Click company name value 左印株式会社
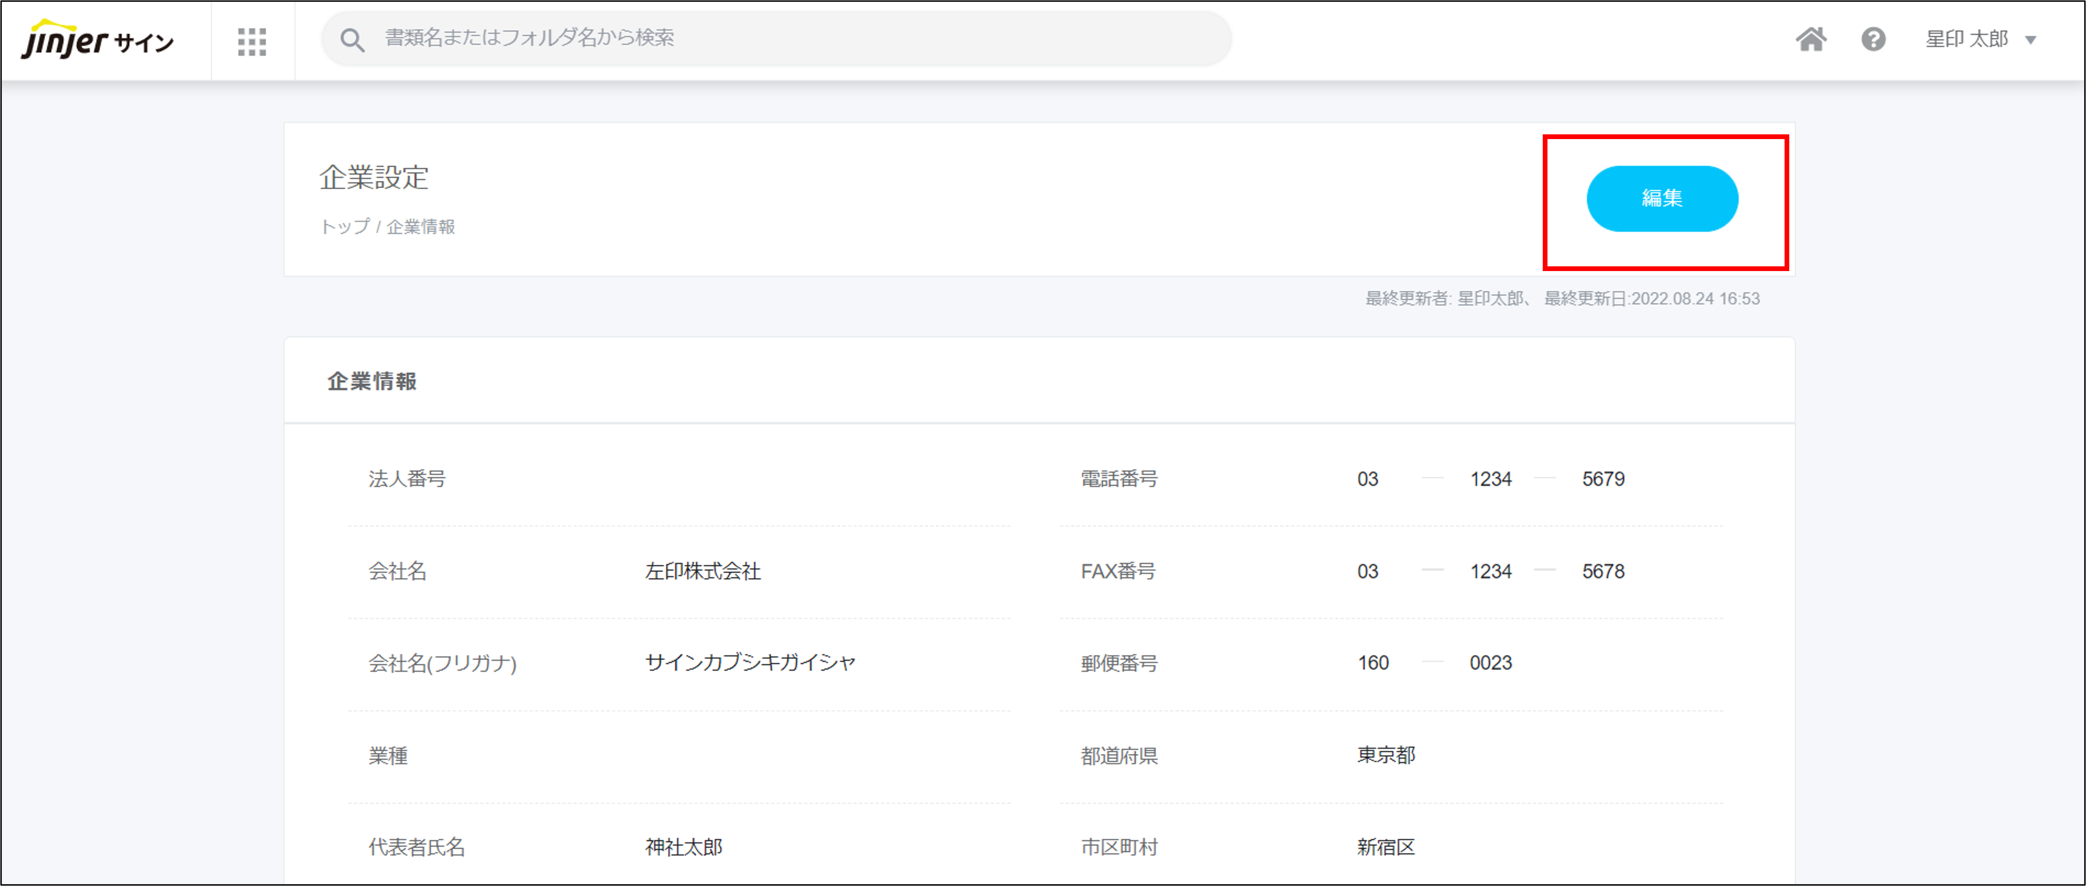This screenshot has width=2086, height=886. 702,571
